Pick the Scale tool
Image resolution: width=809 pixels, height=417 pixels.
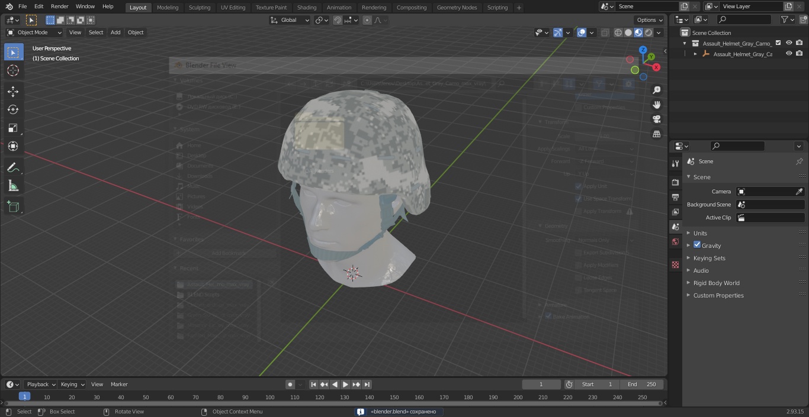pyautogui.click(x=13, y=128)
